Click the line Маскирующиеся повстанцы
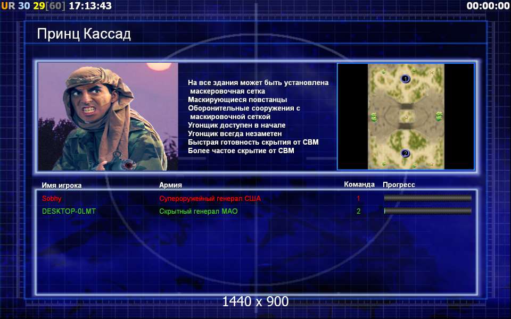Screen dimensions: 511x319 tap(237, 99)
